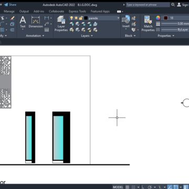Open the Insert block dropdown arrow

(125, 29)
